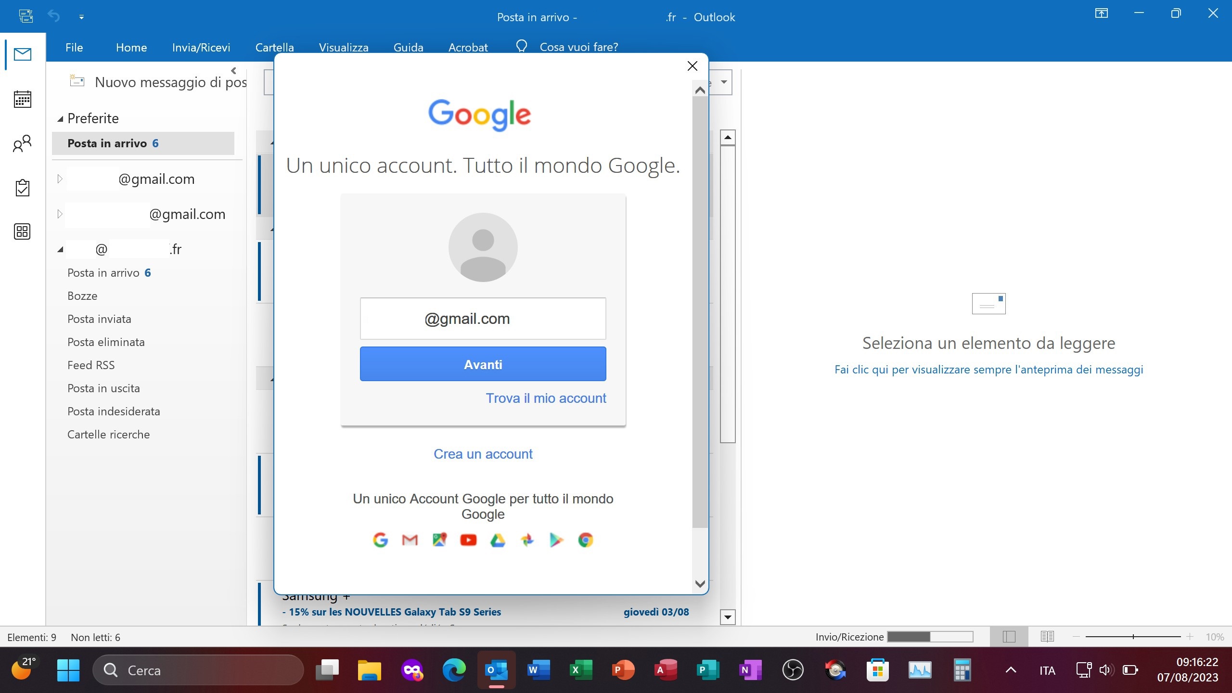Open the Visualizza ribbon tab
This screenshot has height=693, width=1232.
(344, 47)
